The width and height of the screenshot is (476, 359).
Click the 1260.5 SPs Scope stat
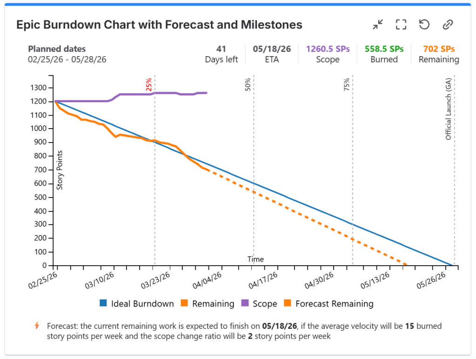tap(328, 49)
